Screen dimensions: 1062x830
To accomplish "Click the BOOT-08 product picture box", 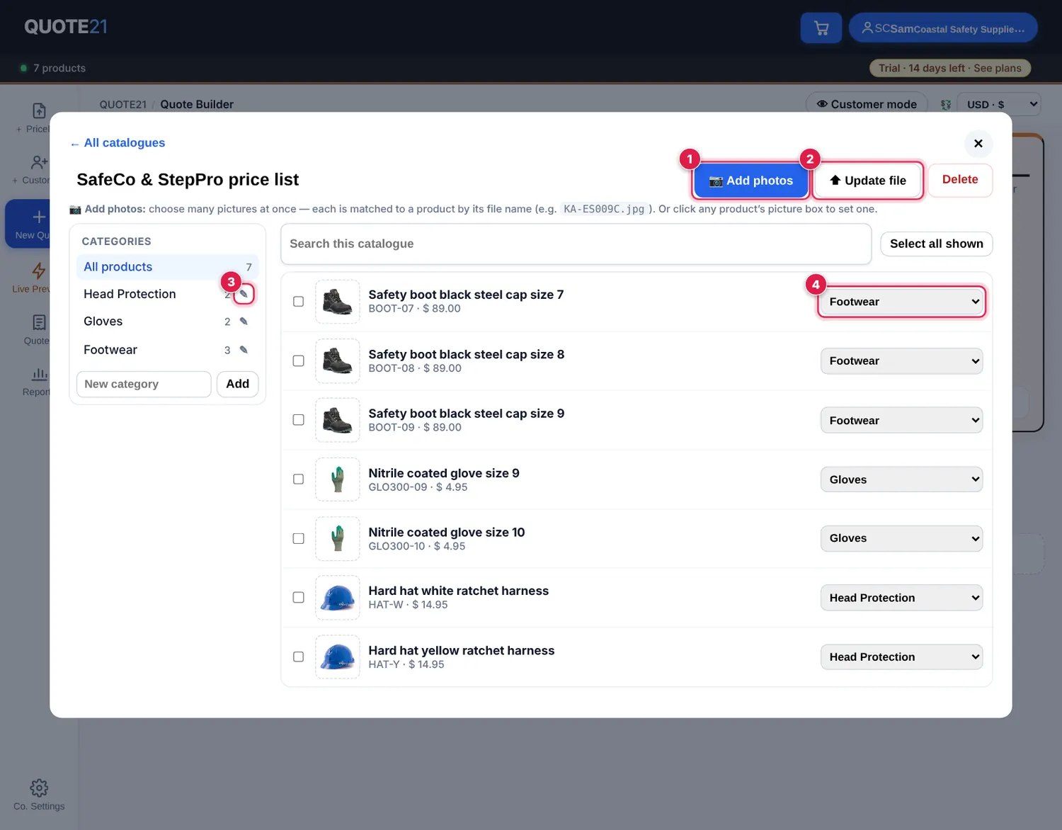I will [338, 361].
